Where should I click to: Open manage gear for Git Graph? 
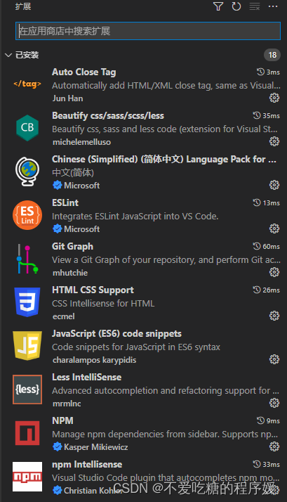274,272
